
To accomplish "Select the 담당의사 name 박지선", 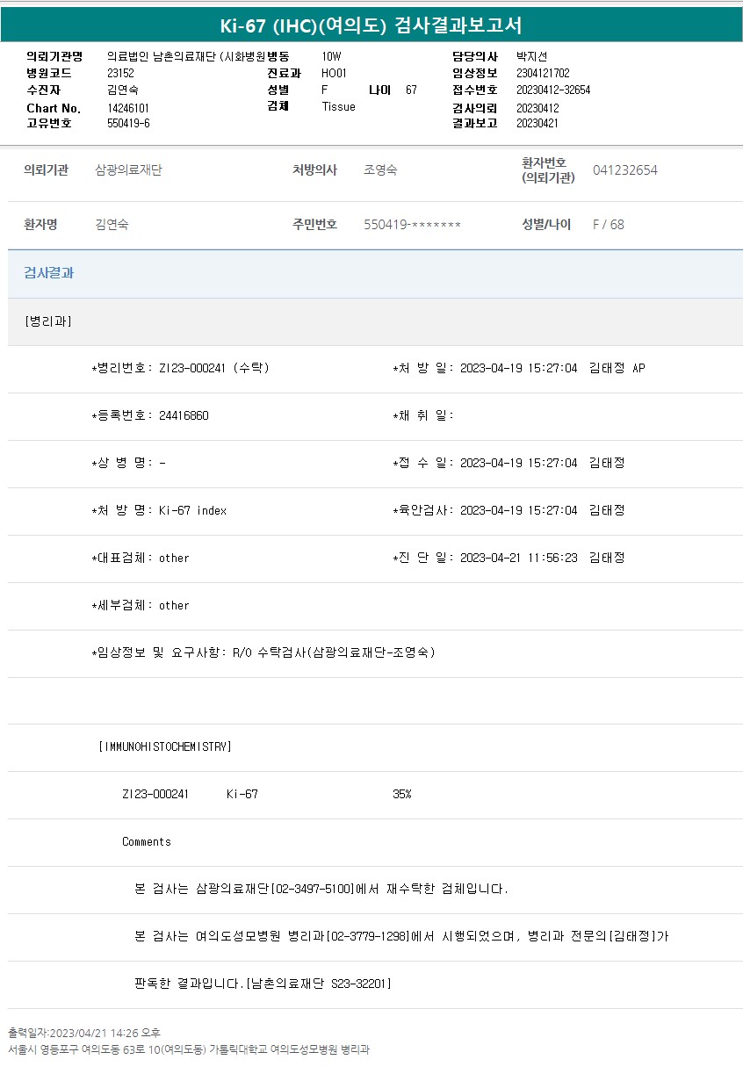I will point(531,56).
